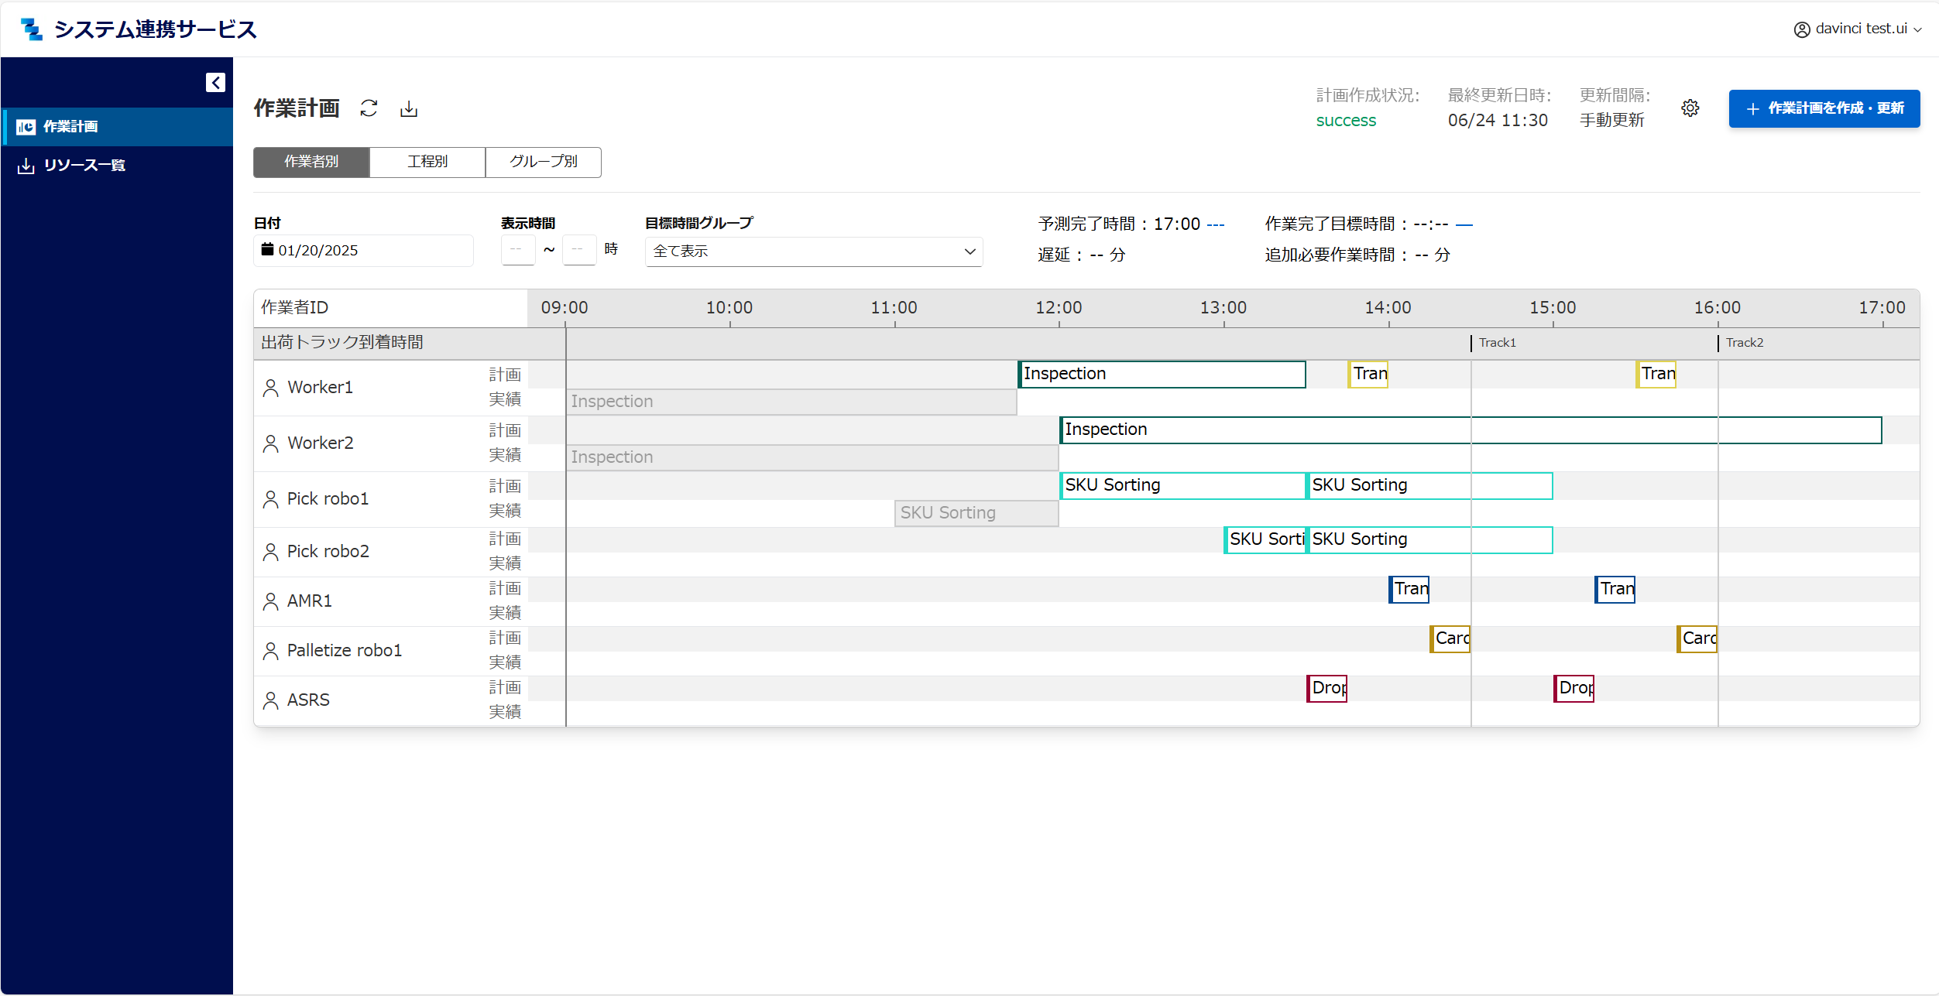The image size is (1939, 996).
Task: Select the 作業者別 view tab
Action: point(311,162)
